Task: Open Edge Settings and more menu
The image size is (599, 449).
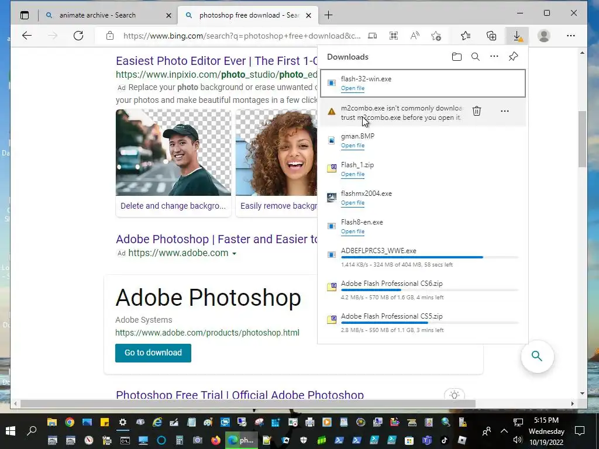Action: 571,36
